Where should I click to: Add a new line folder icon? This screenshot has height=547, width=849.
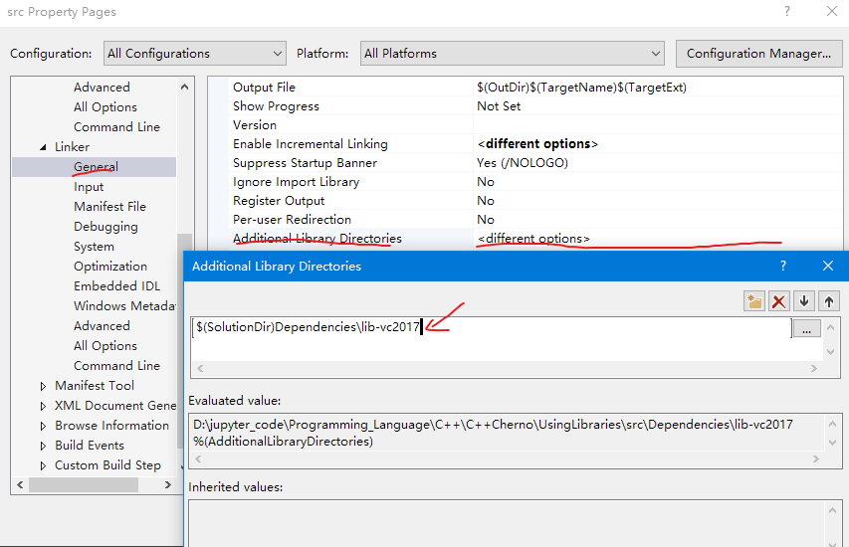click(753, 301)
